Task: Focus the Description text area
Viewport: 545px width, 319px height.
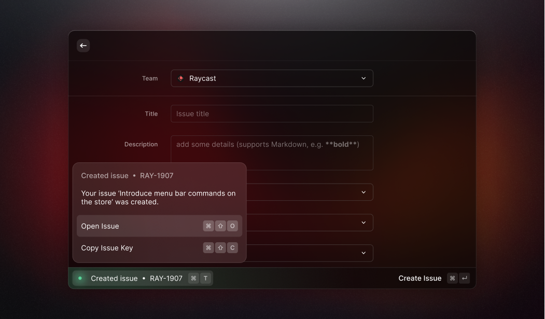Action: (272, 152)
